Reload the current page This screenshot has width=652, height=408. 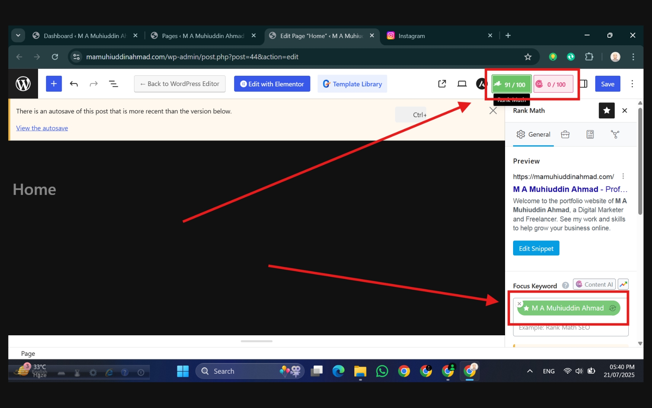click(55, 57)
